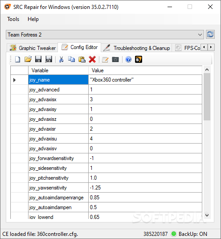The height and width of the screenshot is (239, 221).
Task: Click the green BackUp status indicator
Action: point(174,234)
